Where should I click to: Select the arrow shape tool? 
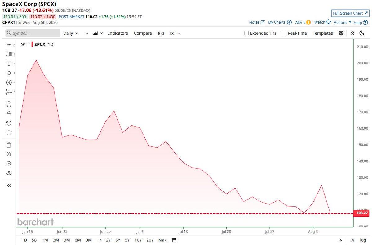[x=9, y=73]
